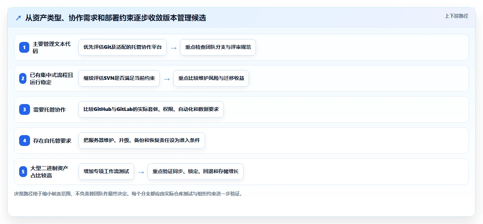Select the 大型二进制资产占比较高 label

pos(50,172)
